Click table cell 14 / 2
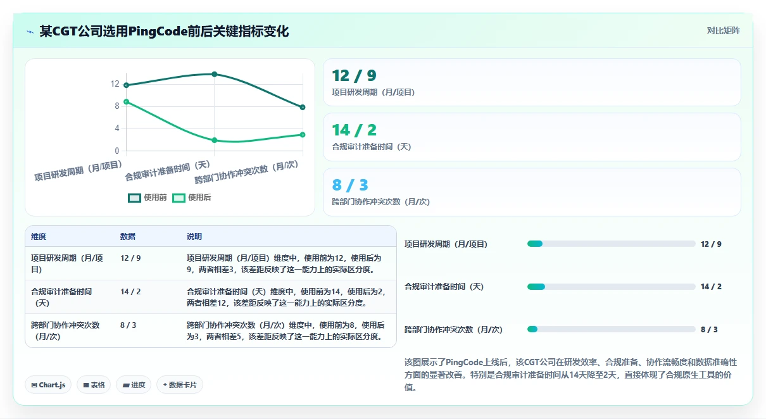This screenshot has height=419, width=766. (130, 292)
